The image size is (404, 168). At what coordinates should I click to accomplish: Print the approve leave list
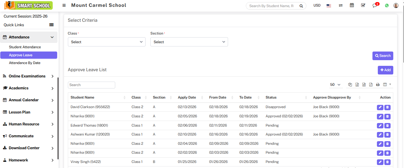pyautogui.click(x=378, y=85)
